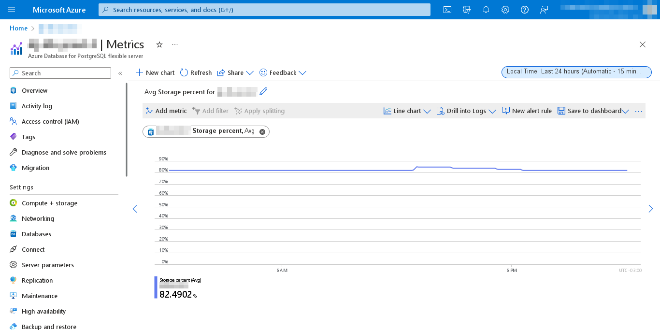Expand the Share dropdown
660x330 pixels.
coord(235,72)
